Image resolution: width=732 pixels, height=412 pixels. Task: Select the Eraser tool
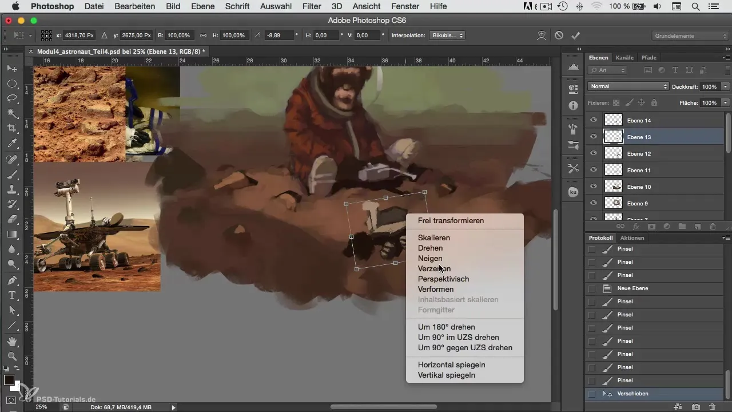tap(11, 219)
